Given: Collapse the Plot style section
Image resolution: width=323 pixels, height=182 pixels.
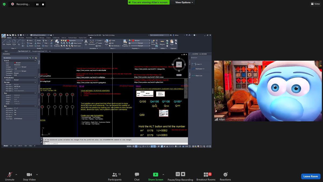Looking at the screenshot, I should (35, 82).
